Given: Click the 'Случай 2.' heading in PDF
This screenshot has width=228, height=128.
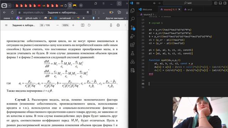Looking at the screenshot, I should click(x=22, y=100).
